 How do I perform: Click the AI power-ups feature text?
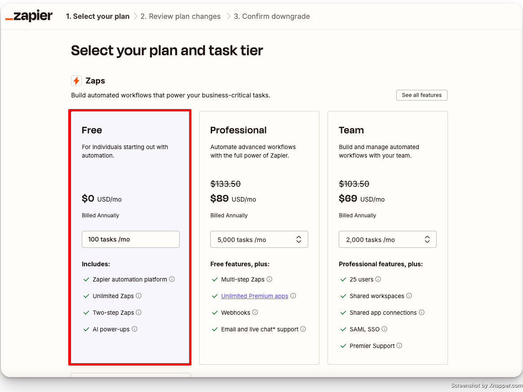coord(111,329)
